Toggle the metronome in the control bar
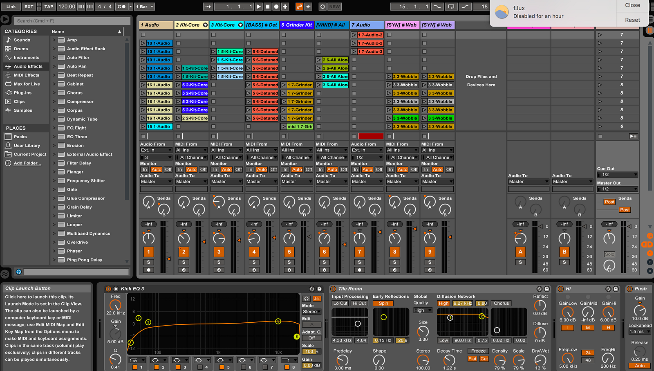Screen dimensions: 654x371 (121, 7)
